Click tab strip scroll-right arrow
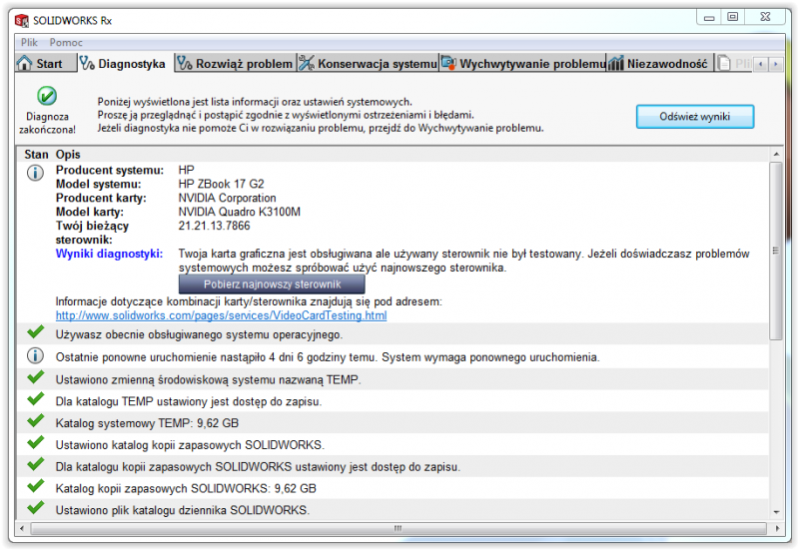799x550 pixels. click(x=776, y=64)
